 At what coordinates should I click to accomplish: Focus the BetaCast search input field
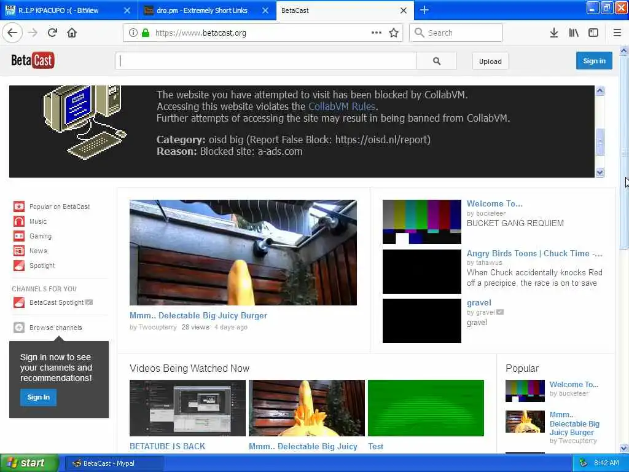pos(267,61)
